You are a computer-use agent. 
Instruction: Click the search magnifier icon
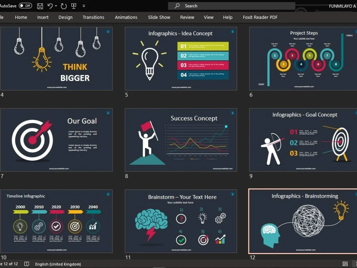pos(177,6)
